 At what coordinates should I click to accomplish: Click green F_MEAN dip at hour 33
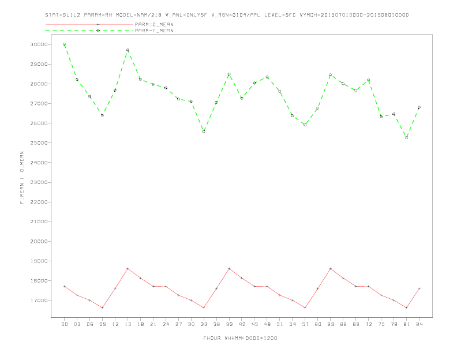coord(204,132)
